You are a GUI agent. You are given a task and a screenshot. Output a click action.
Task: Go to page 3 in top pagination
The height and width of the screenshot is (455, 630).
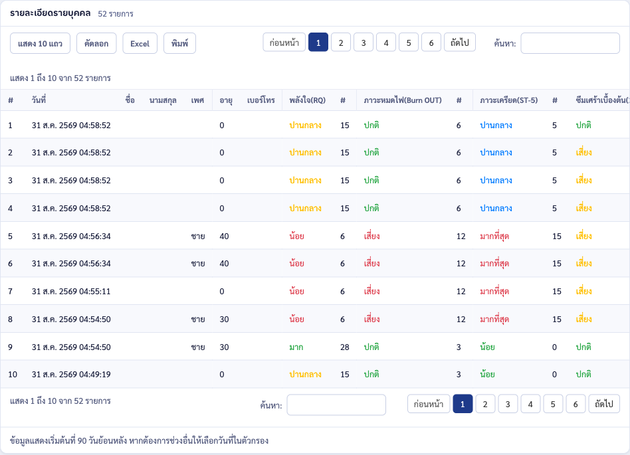tap(364, 43)
